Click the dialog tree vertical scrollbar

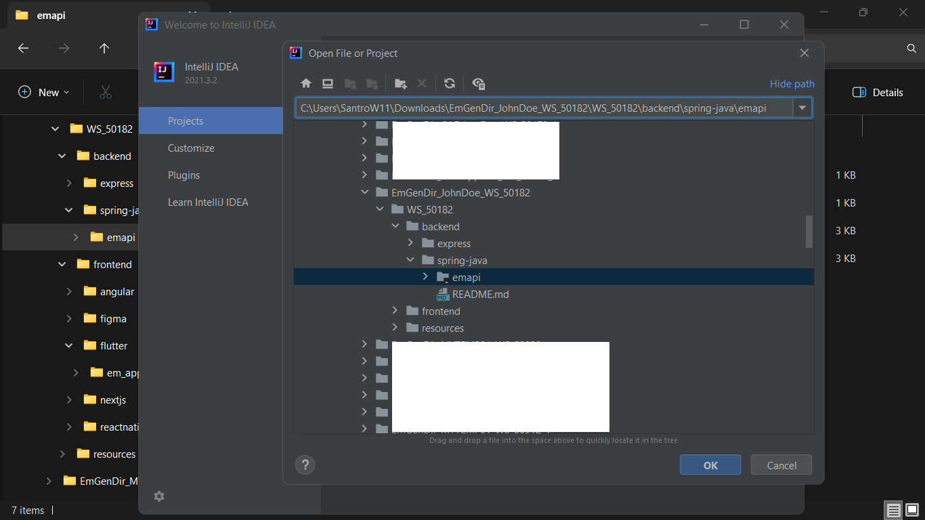[809, 232]
